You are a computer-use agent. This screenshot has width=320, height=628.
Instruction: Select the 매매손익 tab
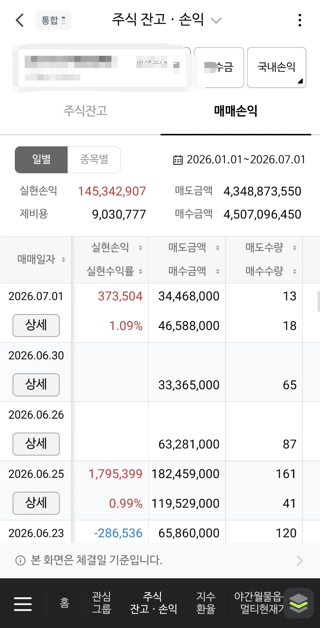point(236,111)
